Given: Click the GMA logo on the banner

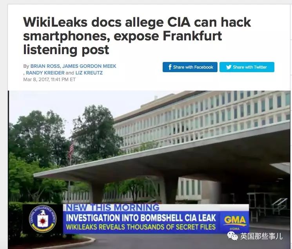Looking at the screenshot, I should 235,220.
